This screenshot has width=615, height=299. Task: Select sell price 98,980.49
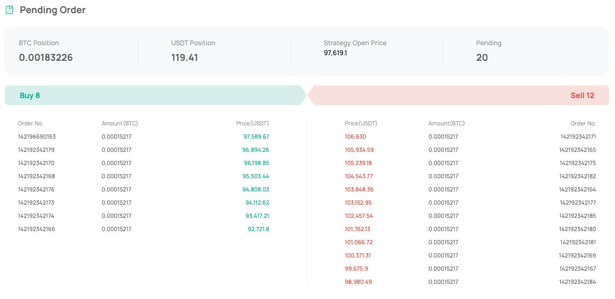(x=359, y=282)
